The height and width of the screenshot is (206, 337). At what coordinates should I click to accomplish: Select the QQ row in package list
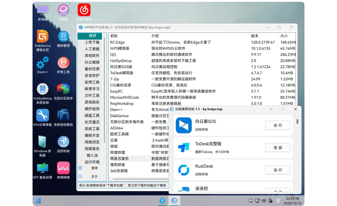[202, 54]
